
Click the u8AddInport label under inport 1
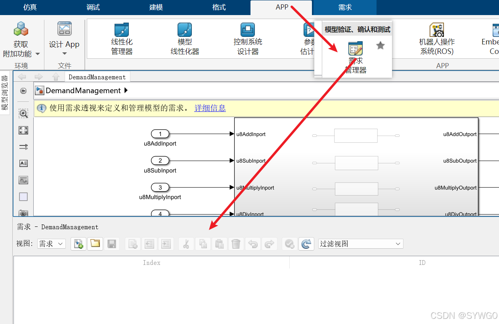[x=160, y=144]
